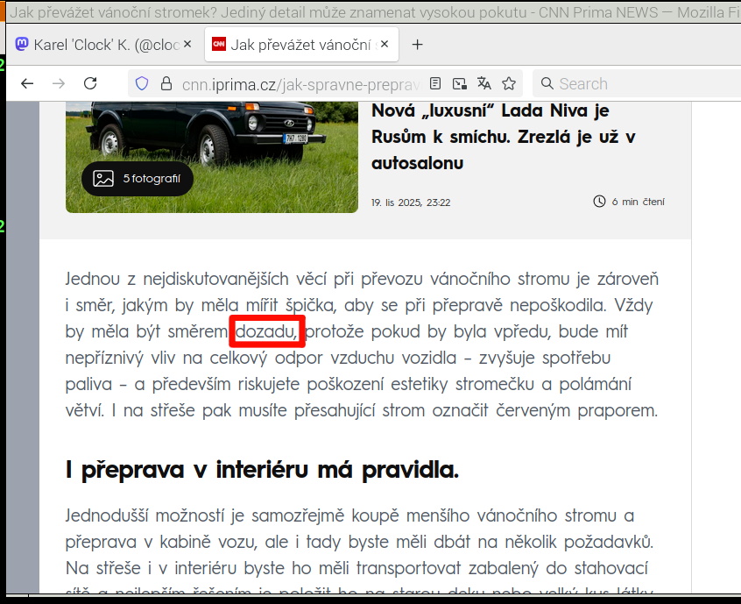The height and width of the screenshot is (604, 741).
Task: Click the back navigation arrow
Action: click(27, 83)
